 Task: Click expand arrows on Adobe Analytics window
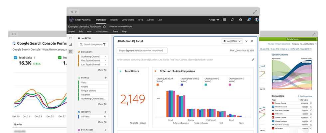pos(255,12)
